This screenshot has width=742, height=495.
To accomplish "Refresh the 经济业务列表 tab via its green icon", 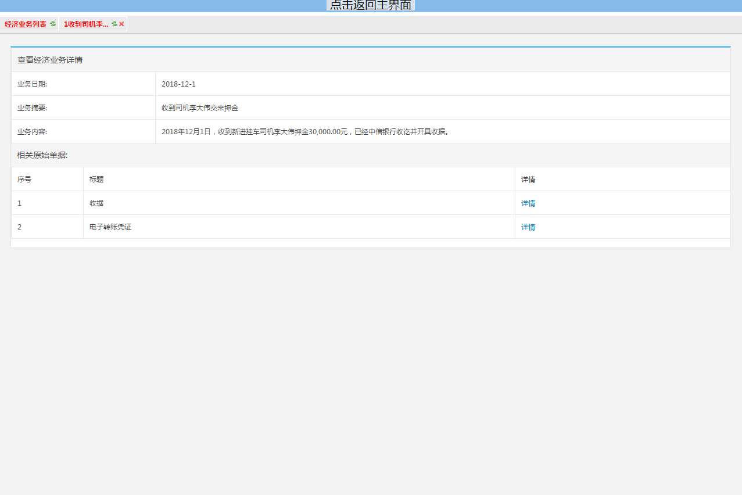I will click(53, 24).
